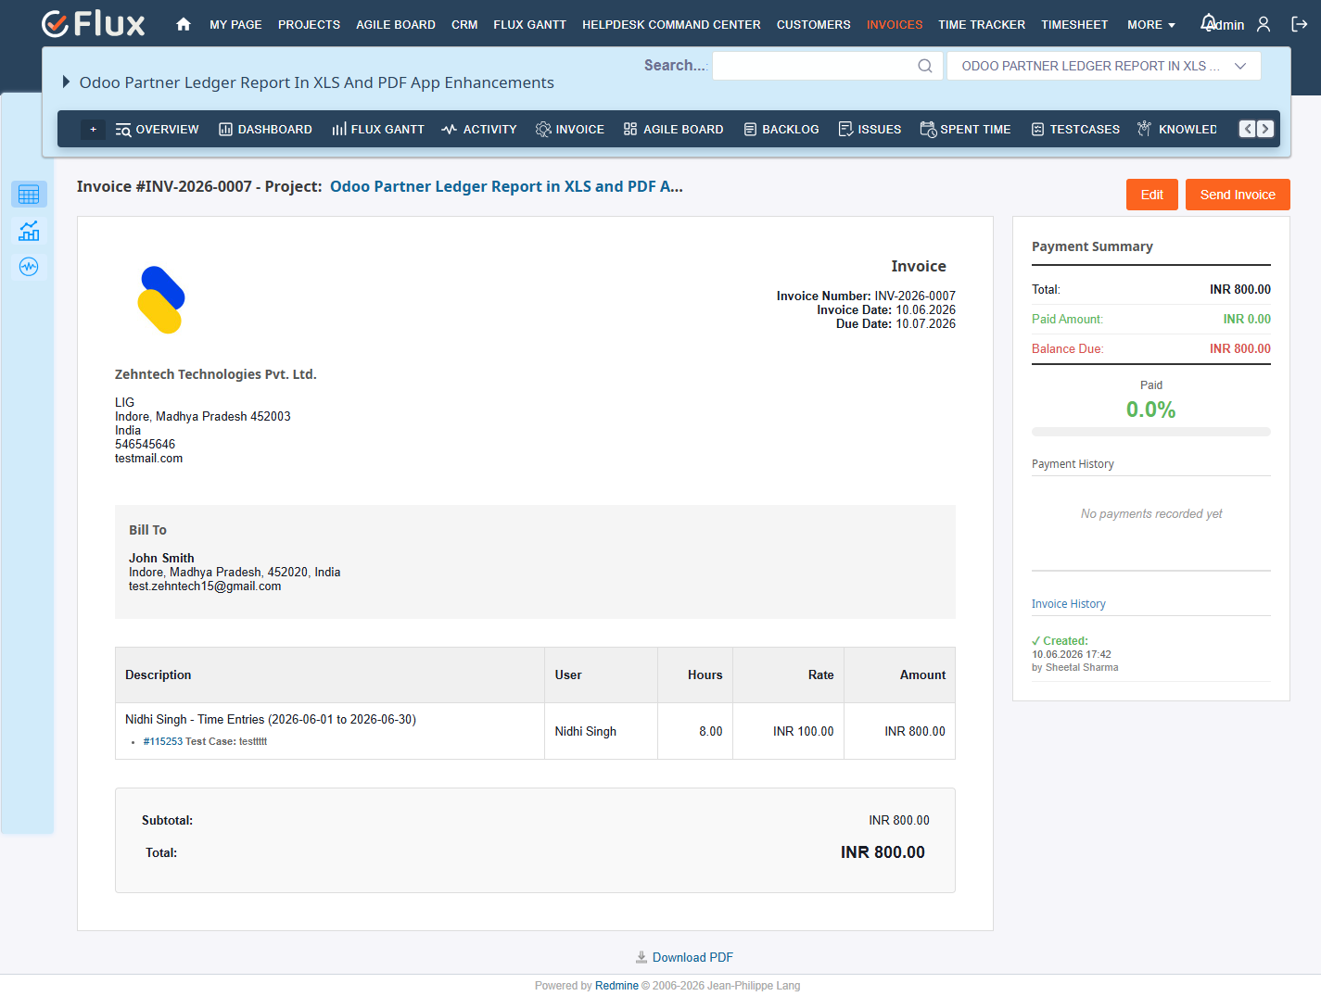This screenshot has height=996, width=1321.
Task: Expand the project title triangle
Action: click(x=66, y=82)
